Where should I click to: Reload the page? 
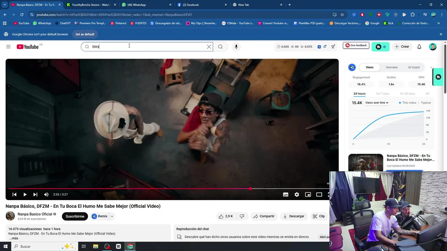coord(22,15)
